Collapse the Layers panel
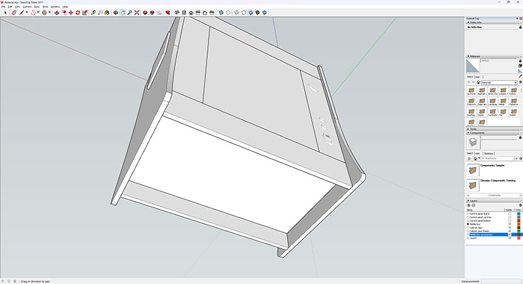Image resolution: width=523 pixels, height=284 pixels. click(468, 201)
